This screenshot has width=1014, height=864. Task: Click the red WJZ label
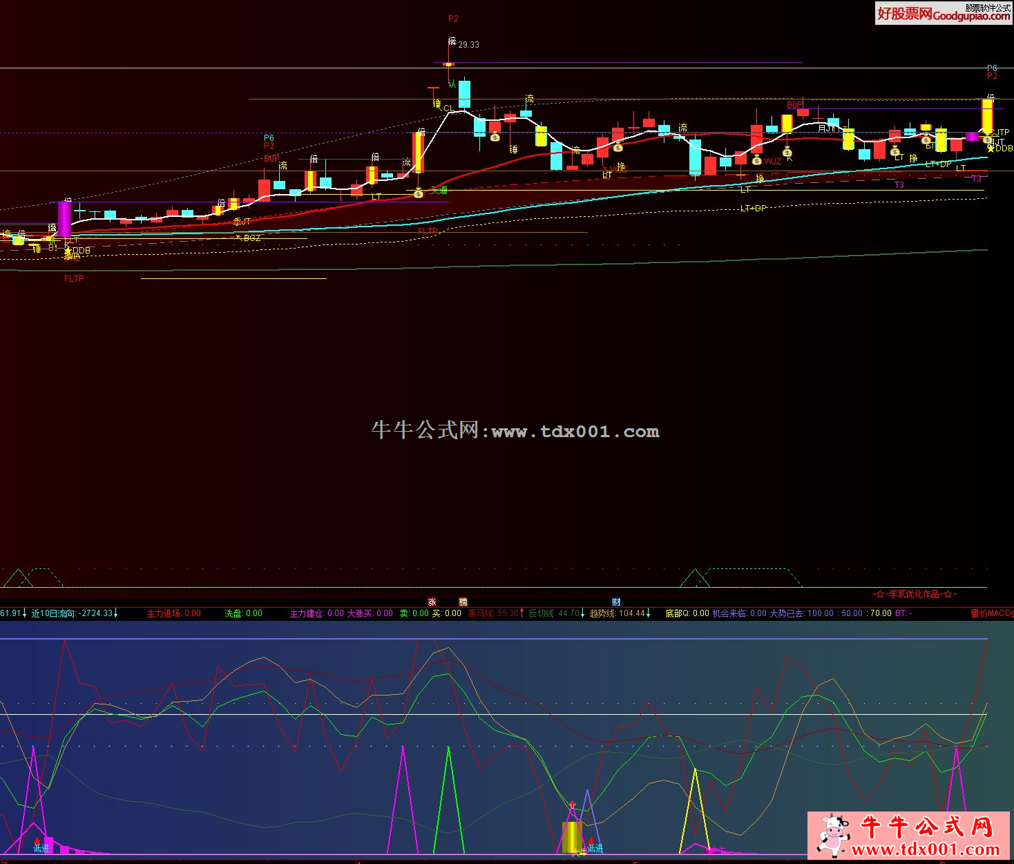[x=773, y=162]
